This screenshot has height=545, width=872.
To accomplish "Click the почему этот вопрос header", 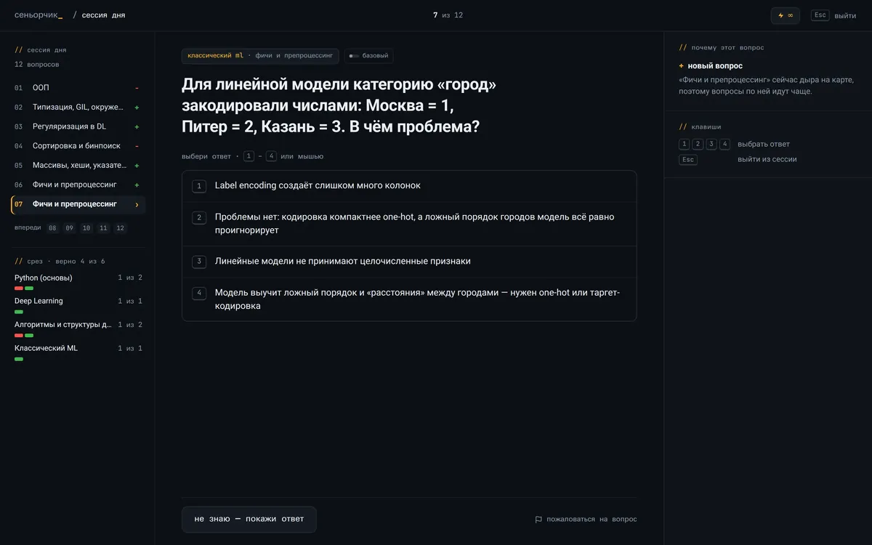I will click(x=722, y=48).
